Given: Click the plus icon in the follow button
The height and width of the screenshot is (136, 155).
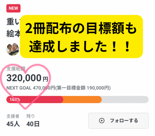Looking at the screenshot, I should [x=102, y=121].
